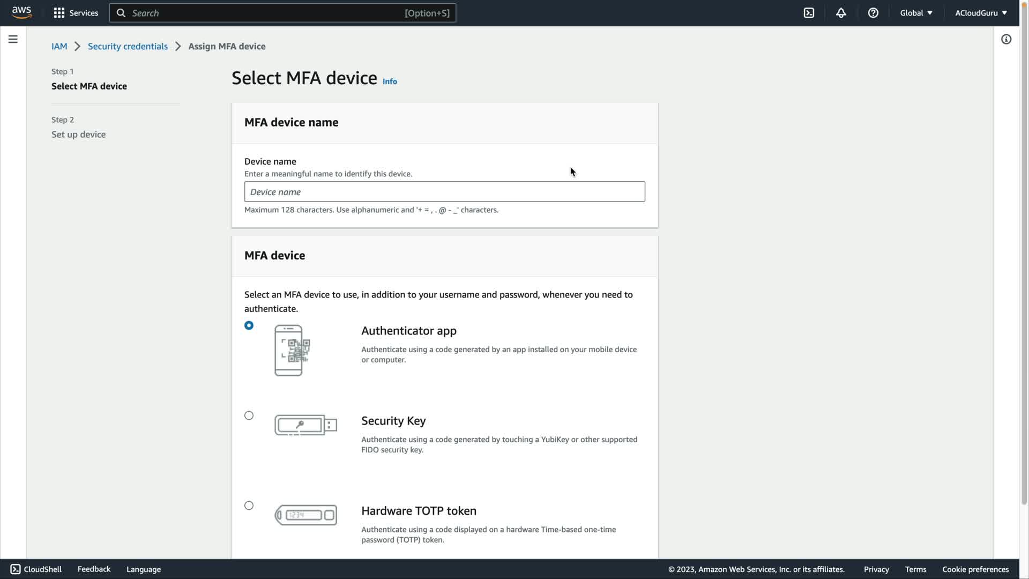Open the info panel icon at right
The image size is (1029, 579).
pyautogui.click(x=1006, y=39)
